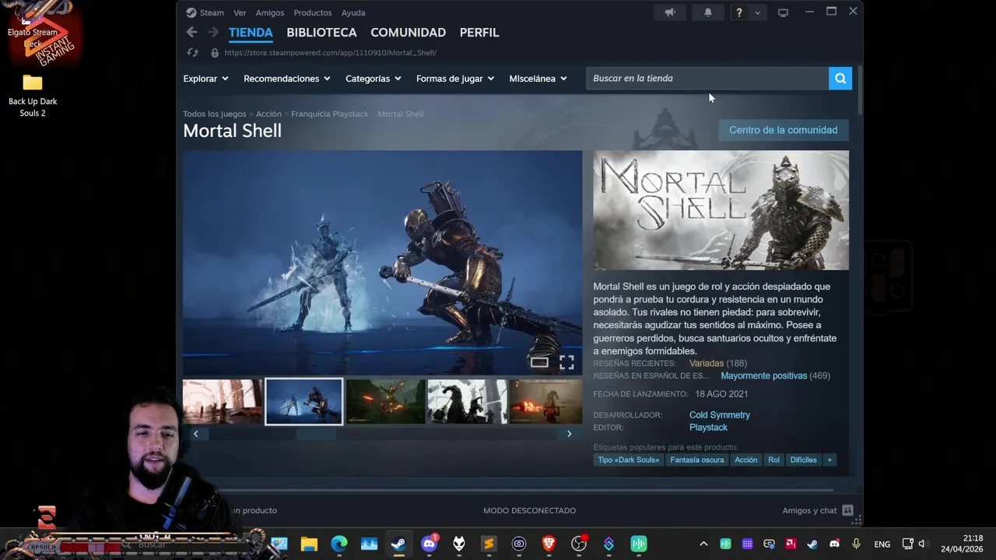Open File Explorer from the taskbar
The height and width of the screenshot is (560, 996).
(309, 544)
